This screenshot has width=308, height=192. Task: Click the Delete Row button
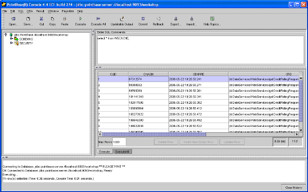[x=166, y=142]
